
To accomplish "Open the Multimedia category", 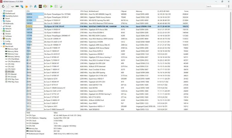I will [9, 24].
